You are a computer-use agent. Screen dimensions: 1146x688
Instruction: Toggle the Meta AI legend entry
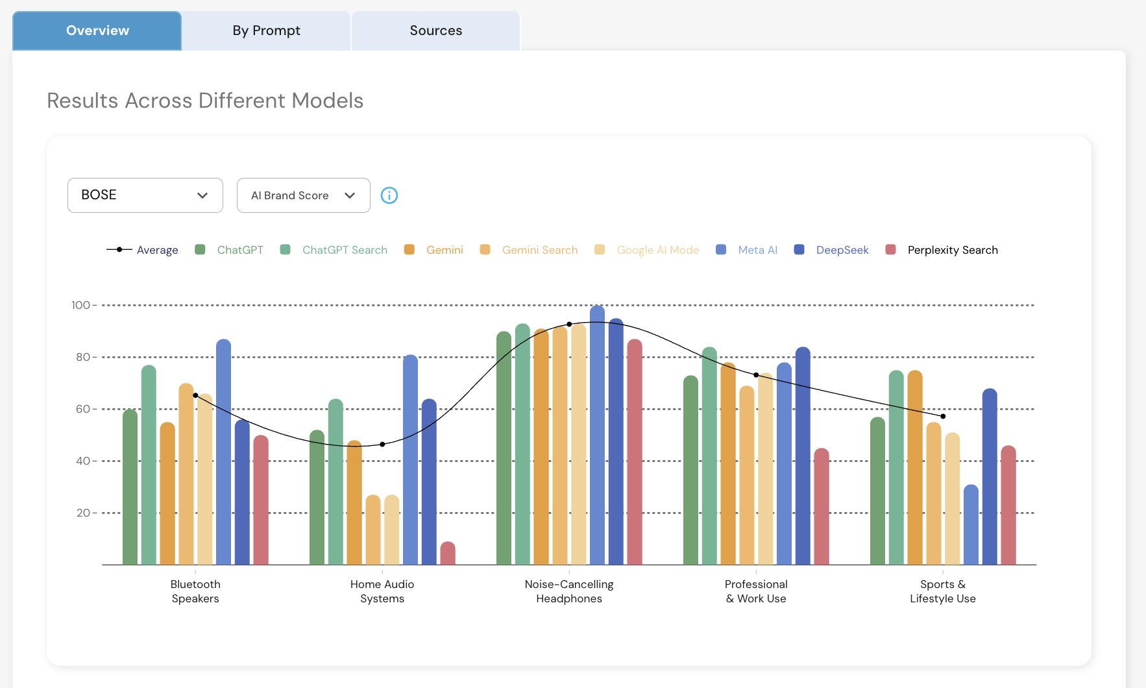746,250
